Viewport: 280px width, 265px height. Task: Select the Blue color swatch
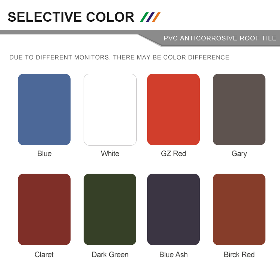[44, 109]
